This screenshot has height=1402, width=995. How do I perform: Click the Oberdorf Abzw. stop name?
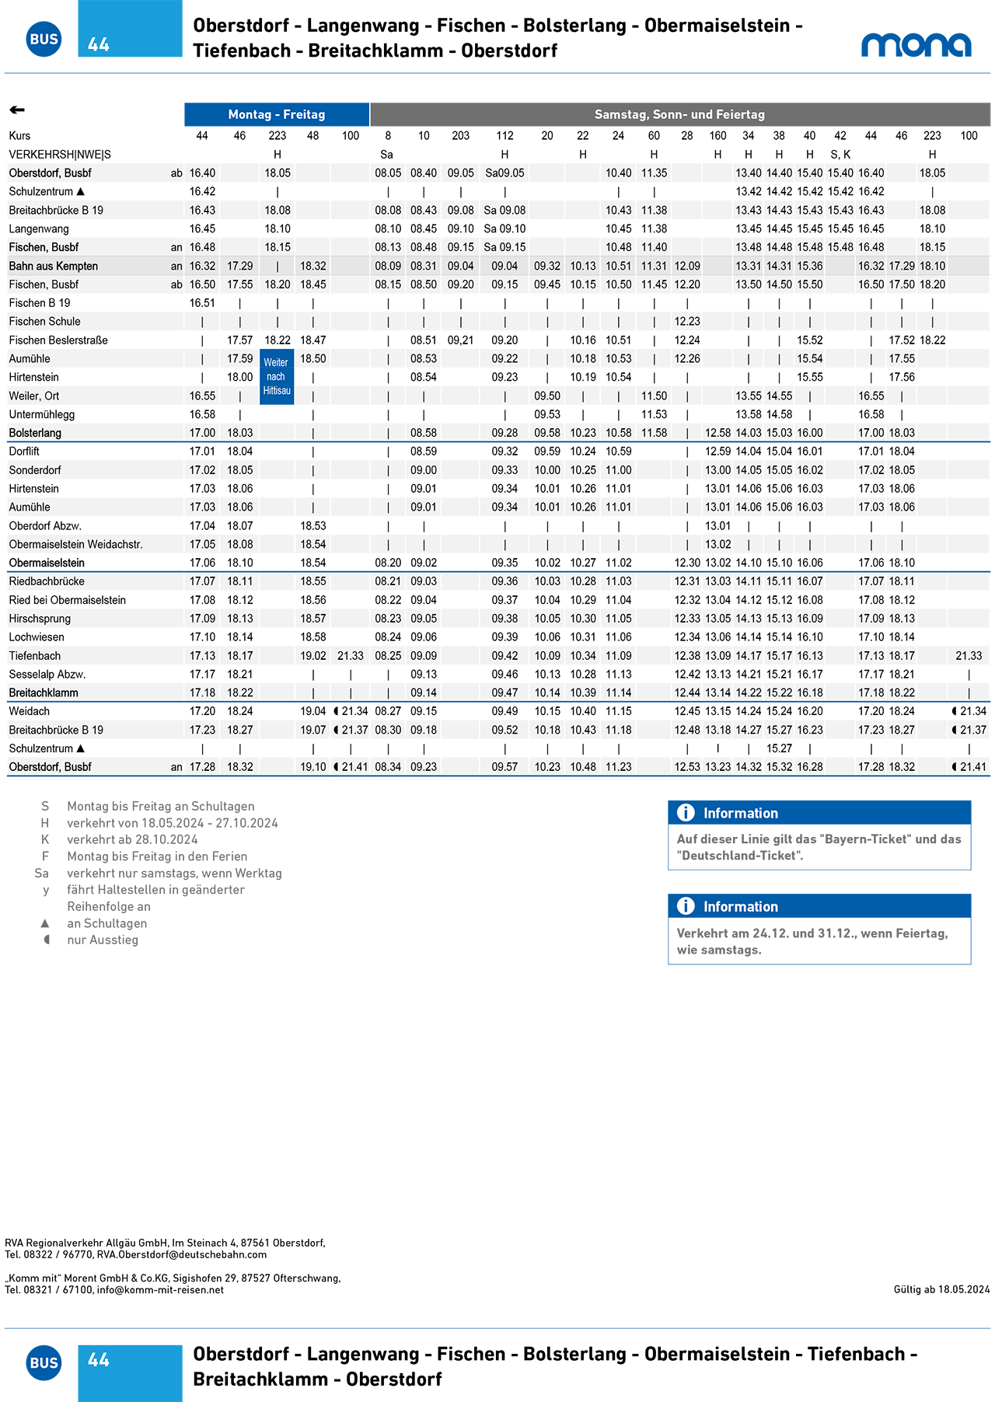click(45, 525)
